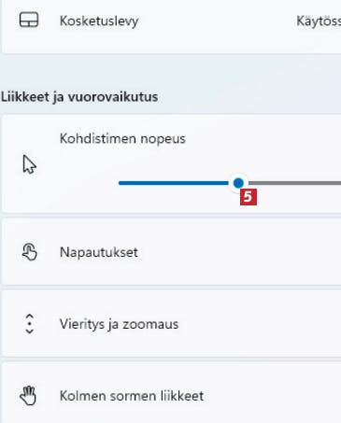Click the red number 5 badge
Viewport: 341px width, 423px height.
tap(249, 197)
